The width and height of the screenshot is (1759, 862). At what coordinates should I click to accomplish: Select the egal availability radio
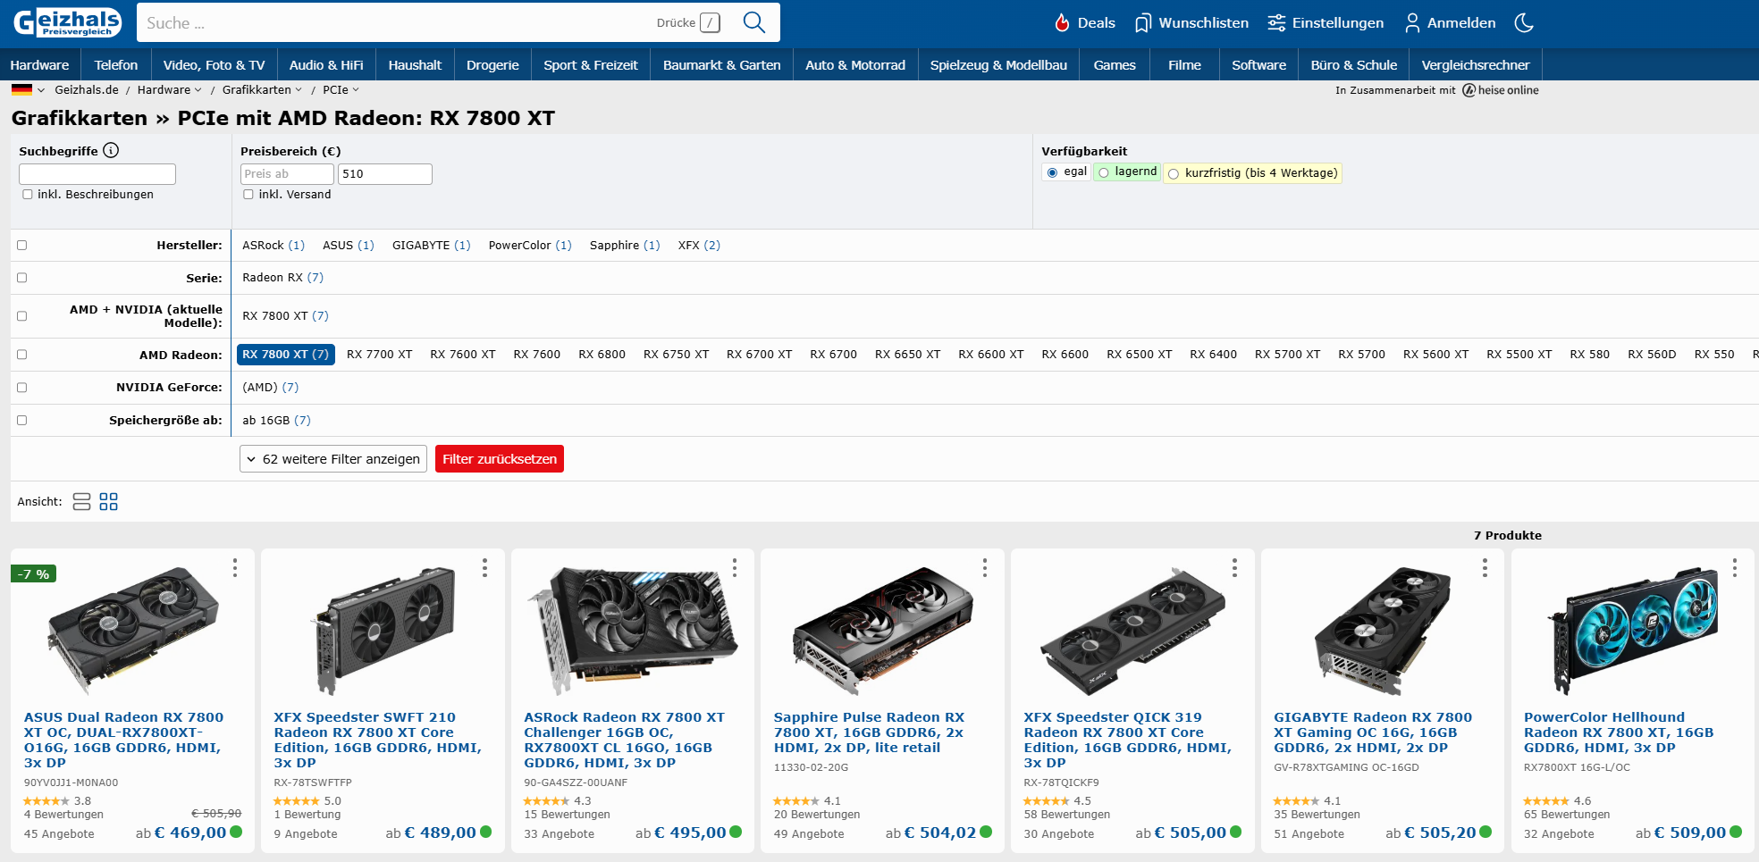[x=1053, y=172]
